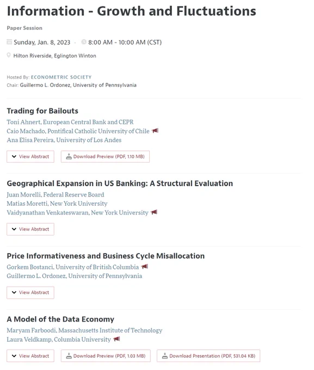Download Preview PDF 1.03 MB for Data Economy

click(106, 356)
